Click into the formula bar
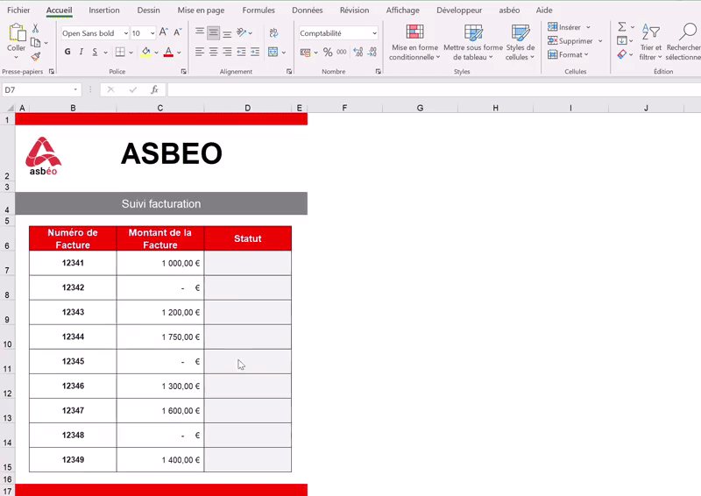Image resolution: width=701 pixels, height=496 pixels. pyautogui.click(x=434, y=90)
